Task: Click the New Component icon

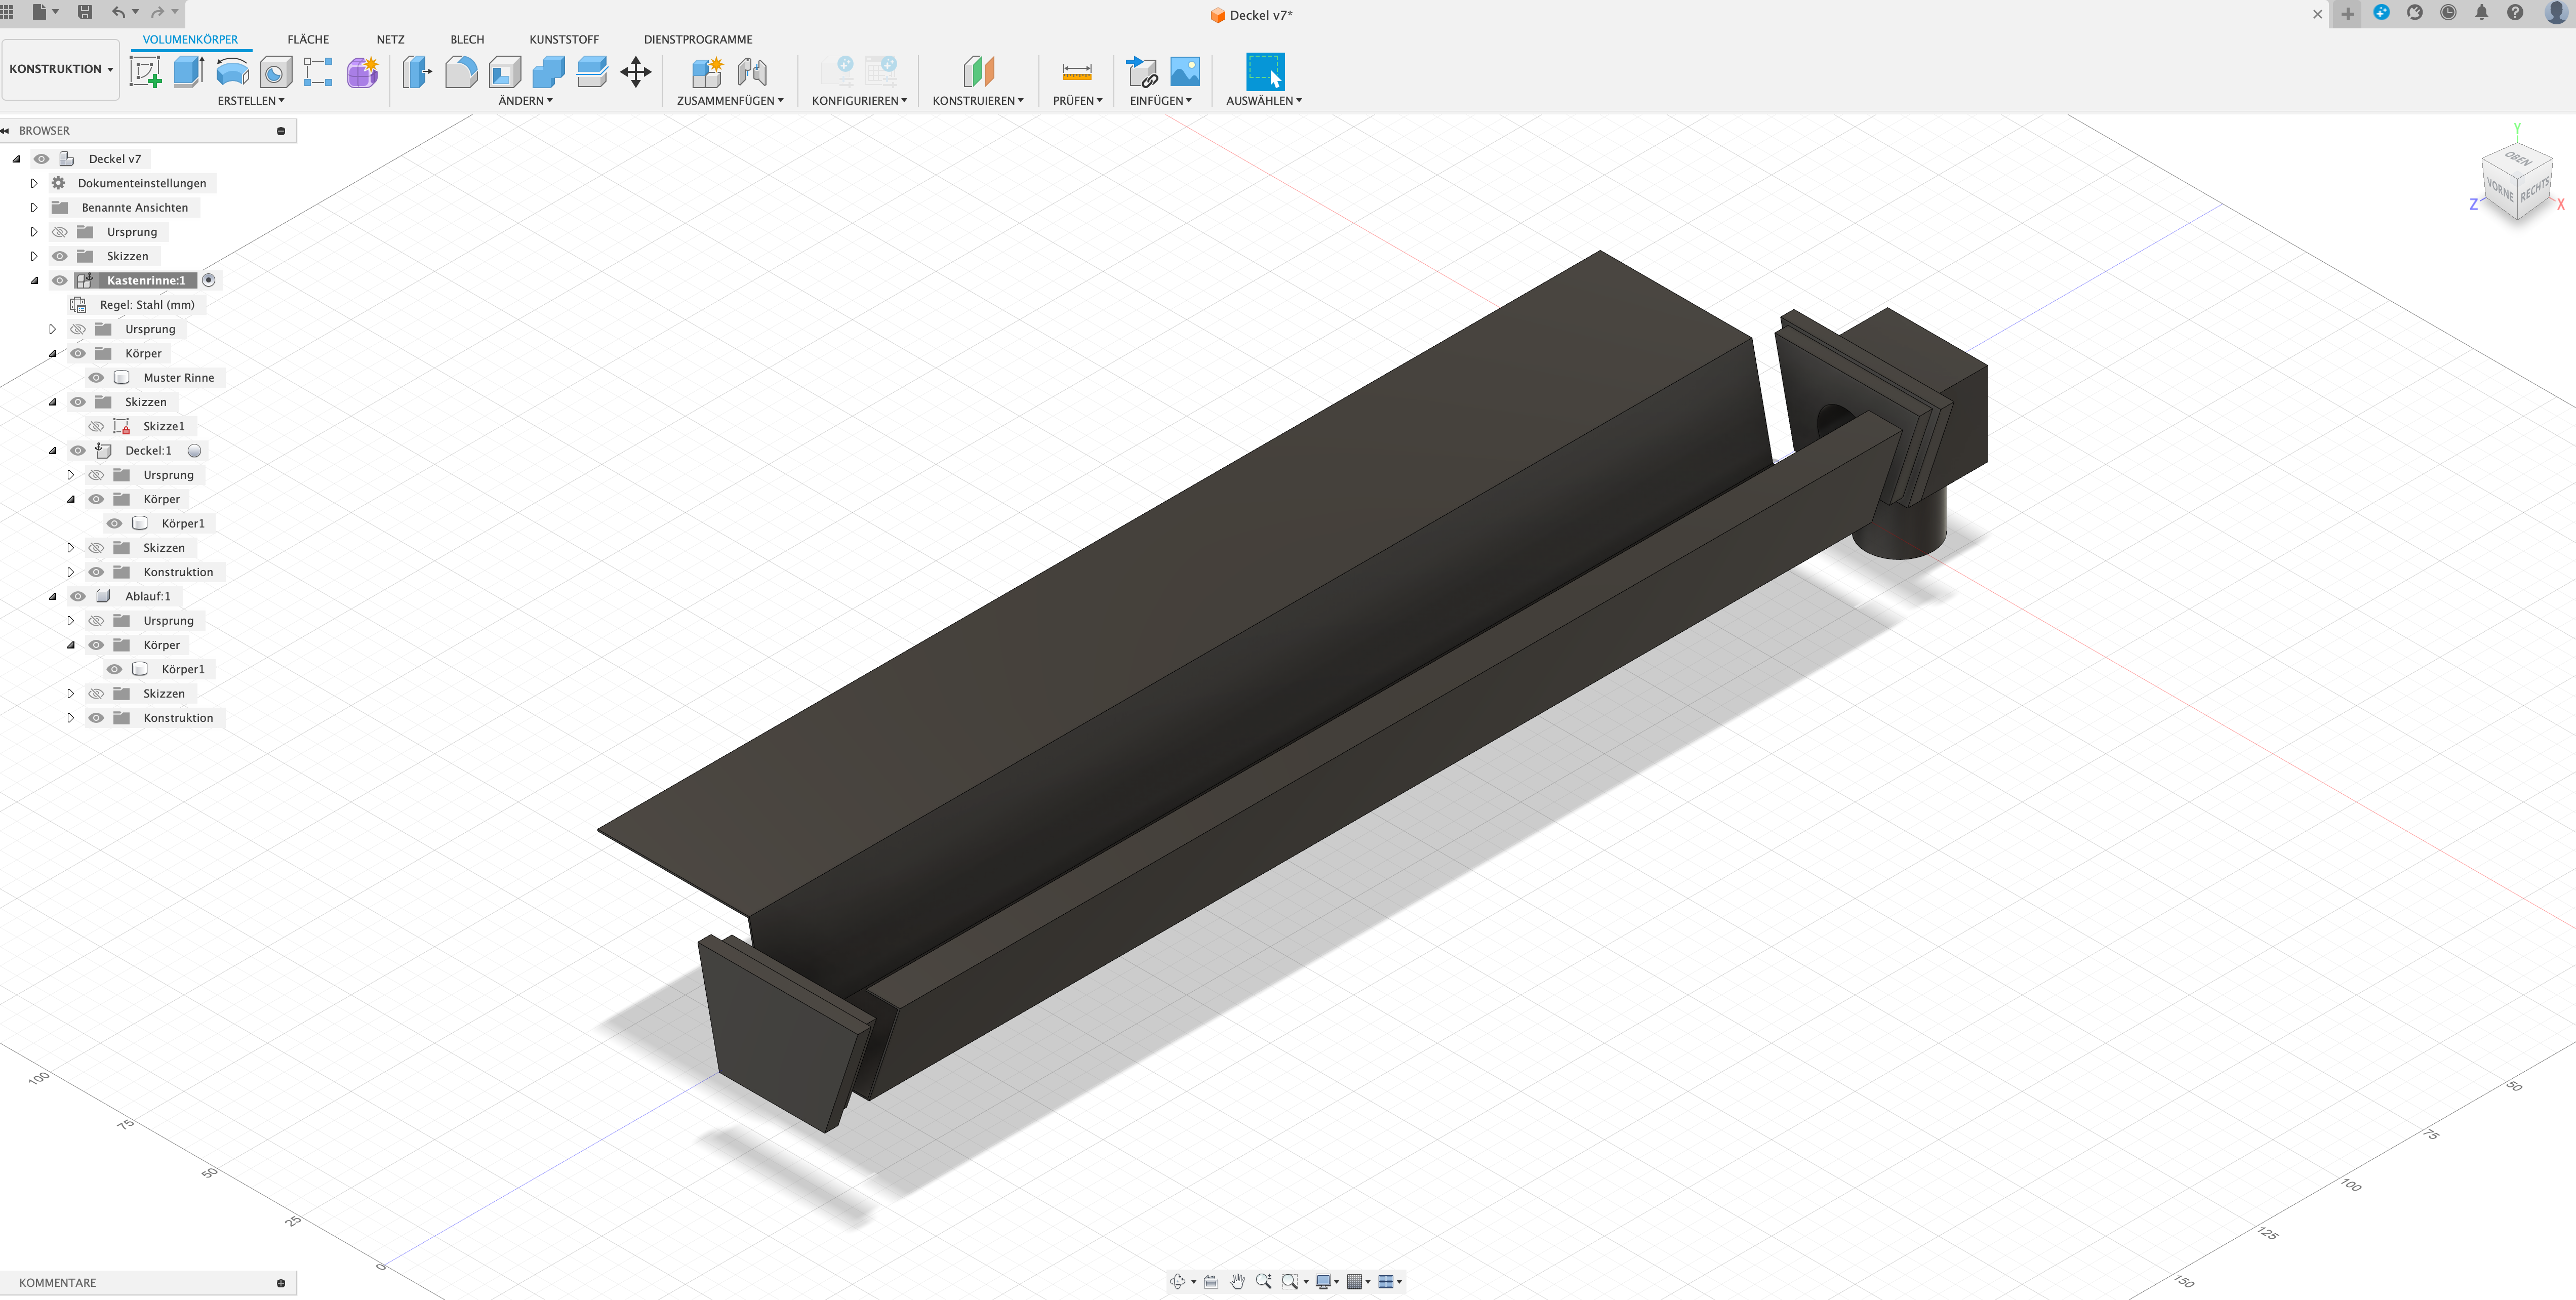Action: tap(707, 72)
